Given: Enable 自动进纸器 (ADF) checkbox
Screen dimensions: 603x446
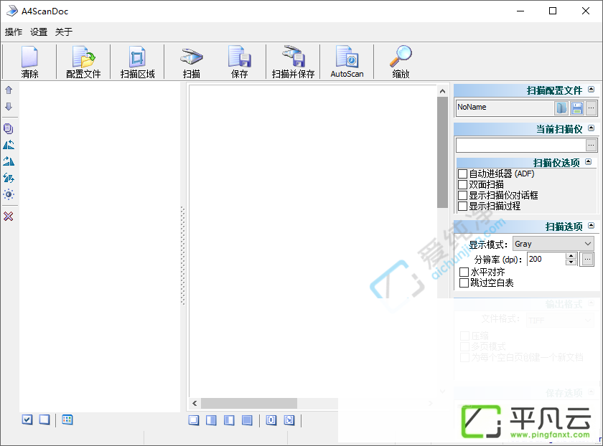Looking at the screenshot, I should click(x=462, y=174).
